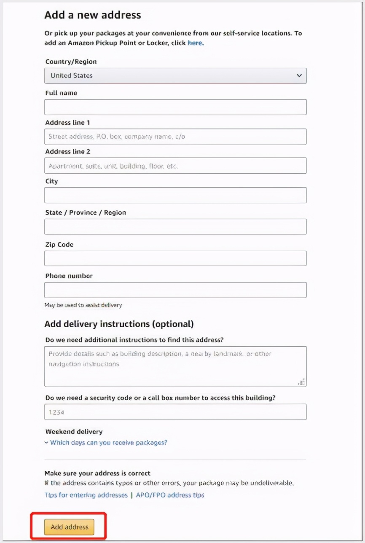Click into the City text box
Viewport: 365px width, 543px height.
(175, 195)
